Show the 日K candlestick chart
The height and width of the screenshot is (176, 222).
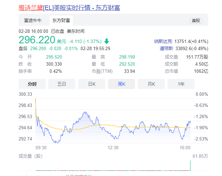click(92, 84)
